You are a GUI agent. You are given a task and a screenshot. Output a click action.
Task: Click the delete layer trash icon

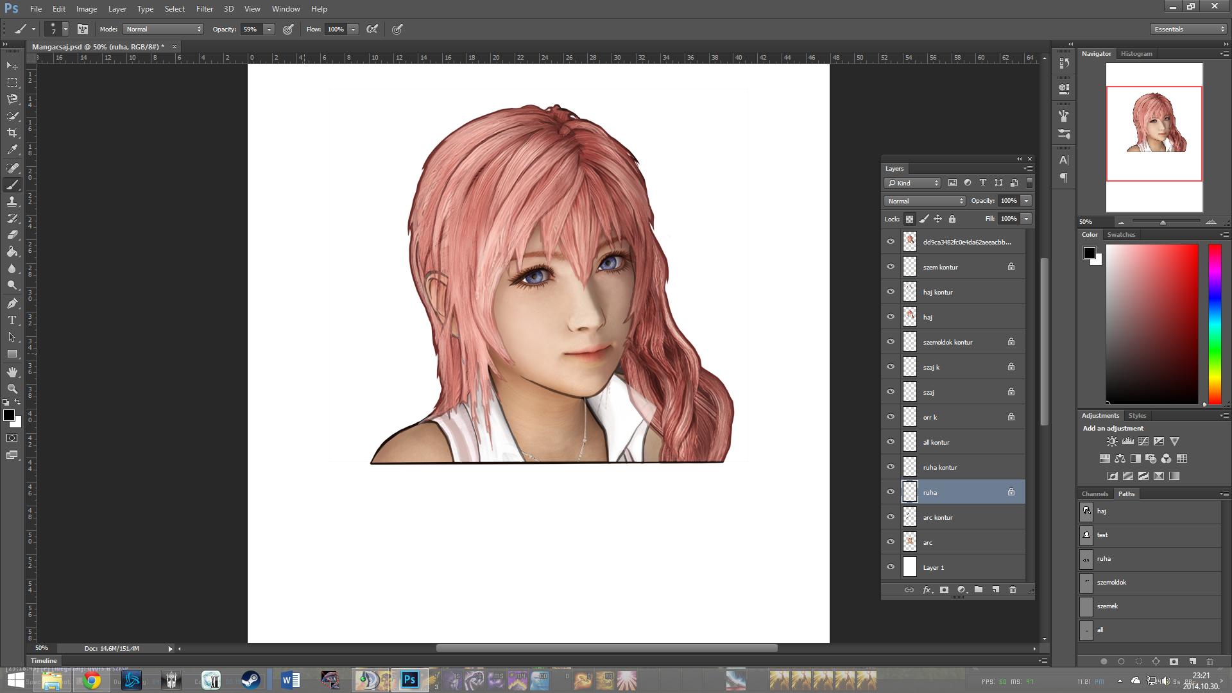coord(1013,590)
